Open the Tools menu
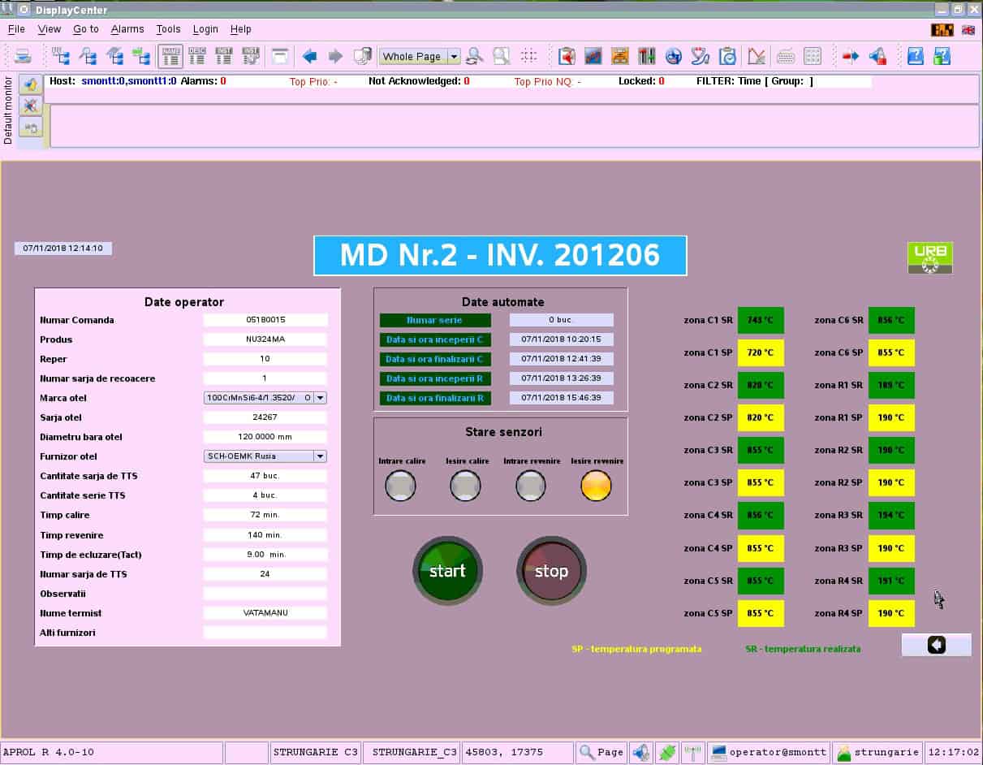The height and width of the screenshot is (765, 983). tap(168, 29)
